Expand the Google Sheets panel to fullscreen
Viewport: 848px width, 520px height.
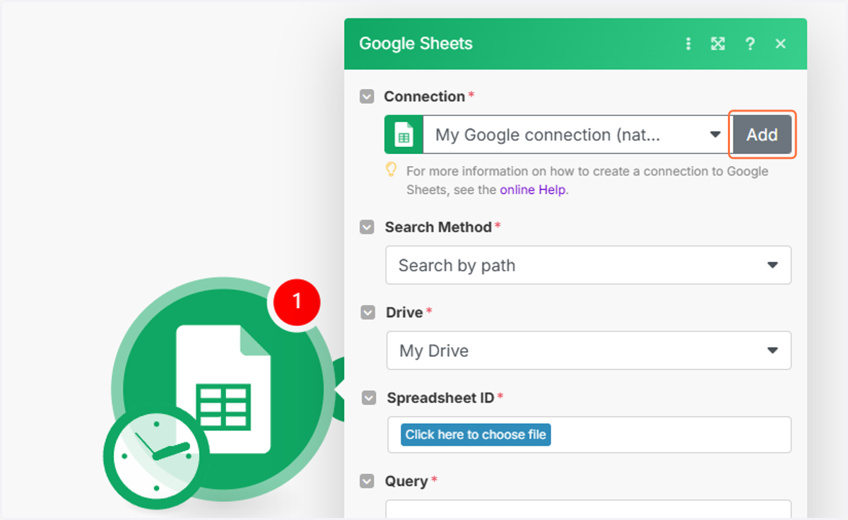click(x=718, y=44)
